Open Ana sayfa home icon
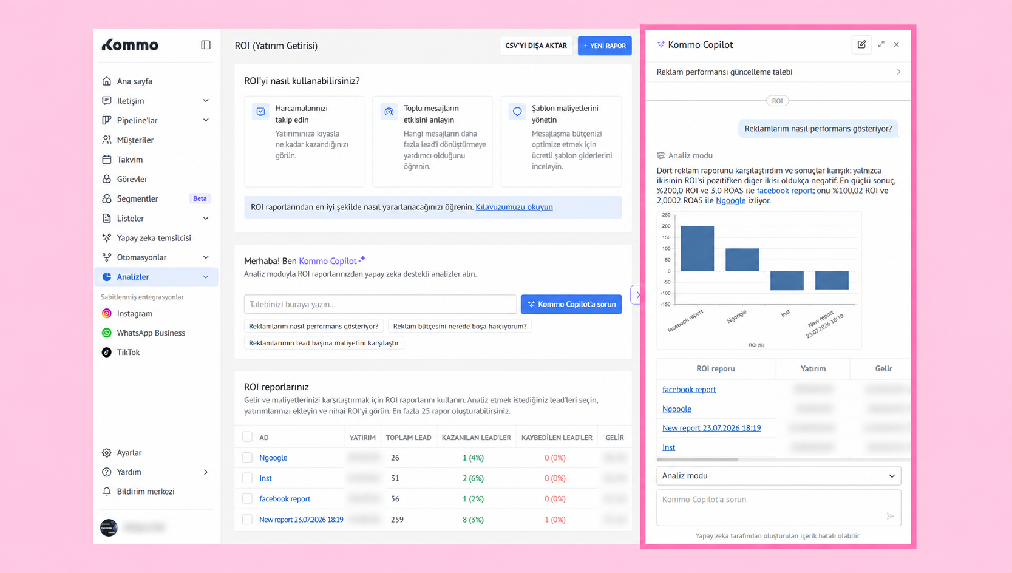This screenshot has height=573, width=1012. [x=107, y=81]
